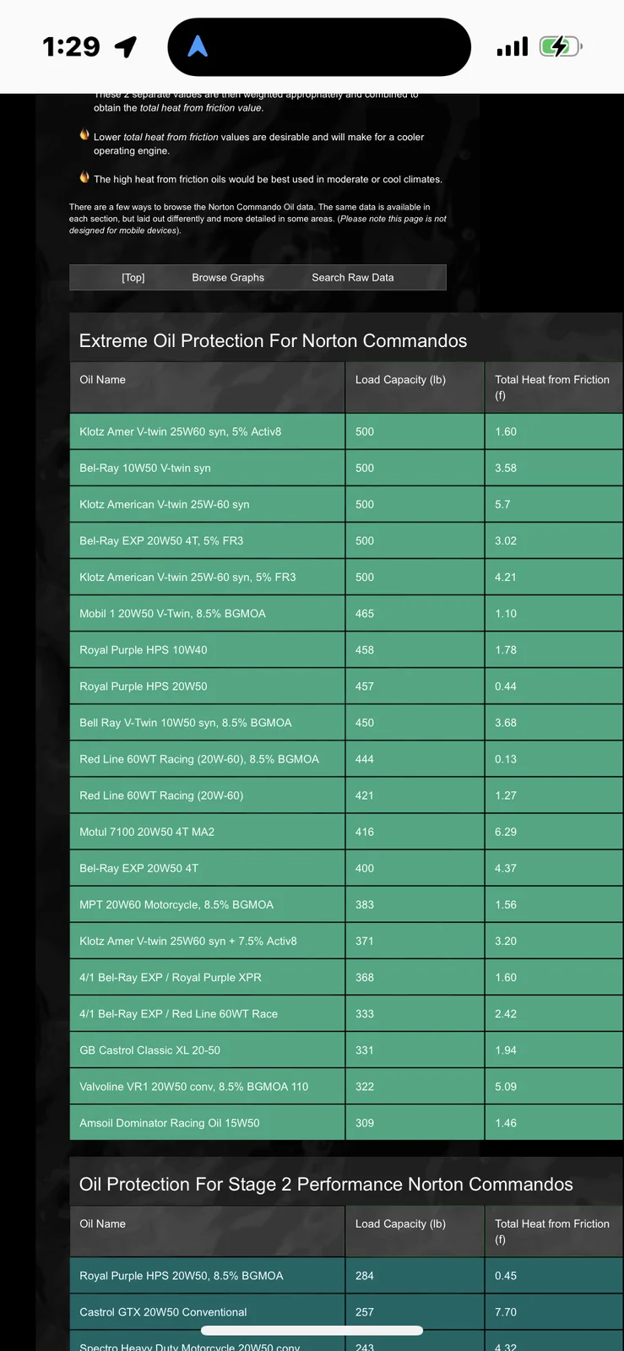Tap the green charging battery icon

click(x=560, y=46)
